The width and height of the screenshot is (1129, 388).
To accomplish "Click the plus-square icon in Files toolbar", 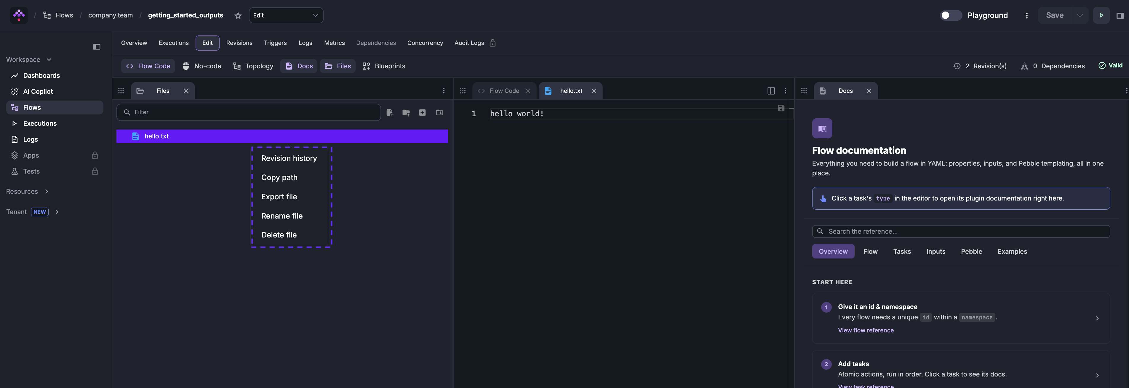I will click(422, 112).
